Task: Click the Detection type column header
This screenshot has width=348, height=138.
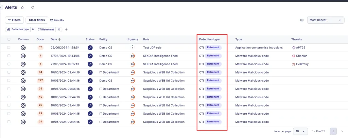Action: click(209, 39)
